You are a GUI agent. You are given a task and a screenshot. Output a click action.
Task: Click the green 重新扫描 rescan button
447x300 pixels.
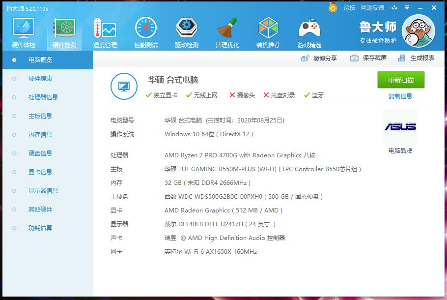[x=400, y=79]
